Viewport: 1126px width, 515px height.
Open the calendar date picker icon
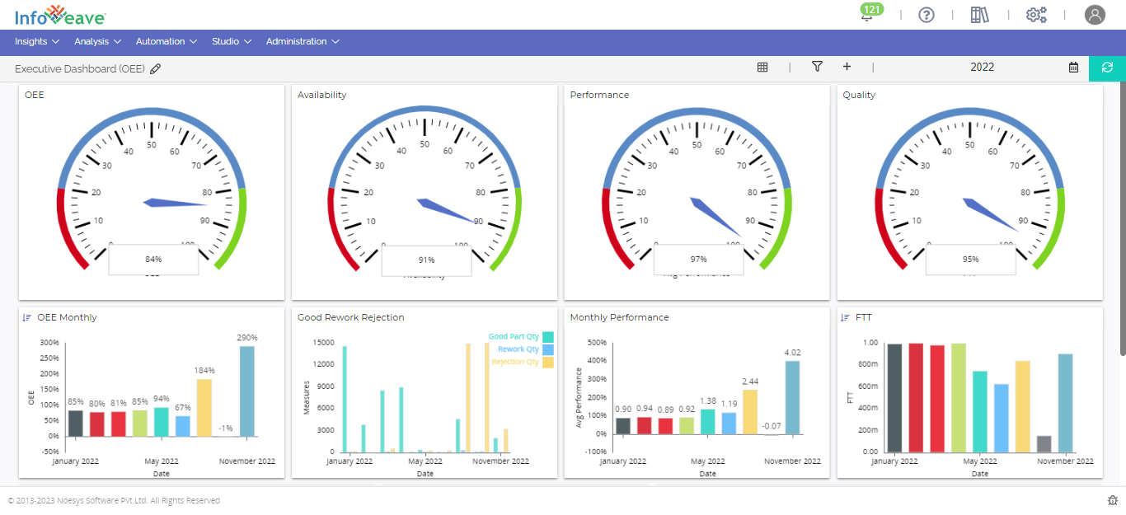click(1073, 68)
